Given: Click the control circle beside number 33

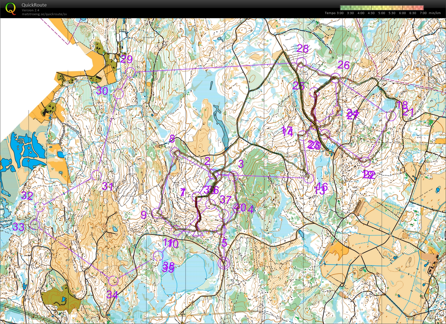Looking at the screenshot, I should click(35, 225).
